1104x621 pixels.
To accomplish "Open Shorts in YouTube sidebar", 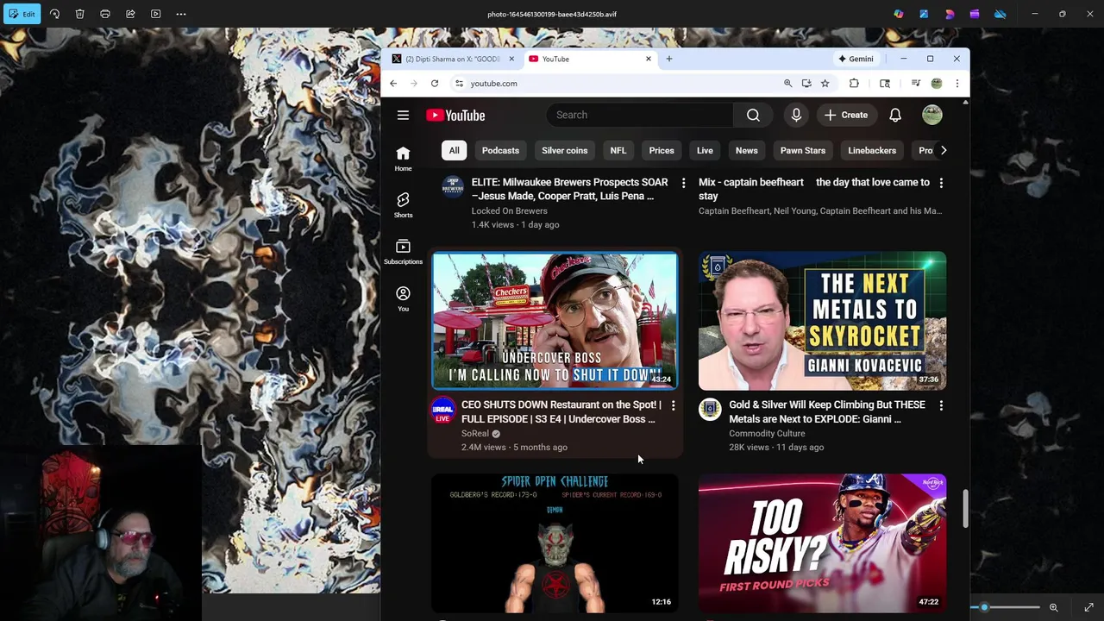I will coord(403,204).
